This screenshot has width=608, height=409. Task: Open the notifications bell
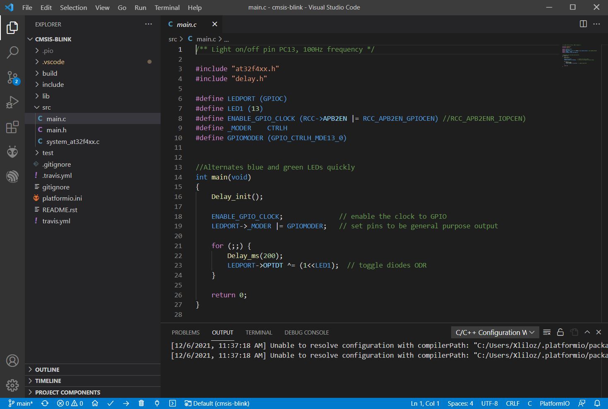point(597,403)
